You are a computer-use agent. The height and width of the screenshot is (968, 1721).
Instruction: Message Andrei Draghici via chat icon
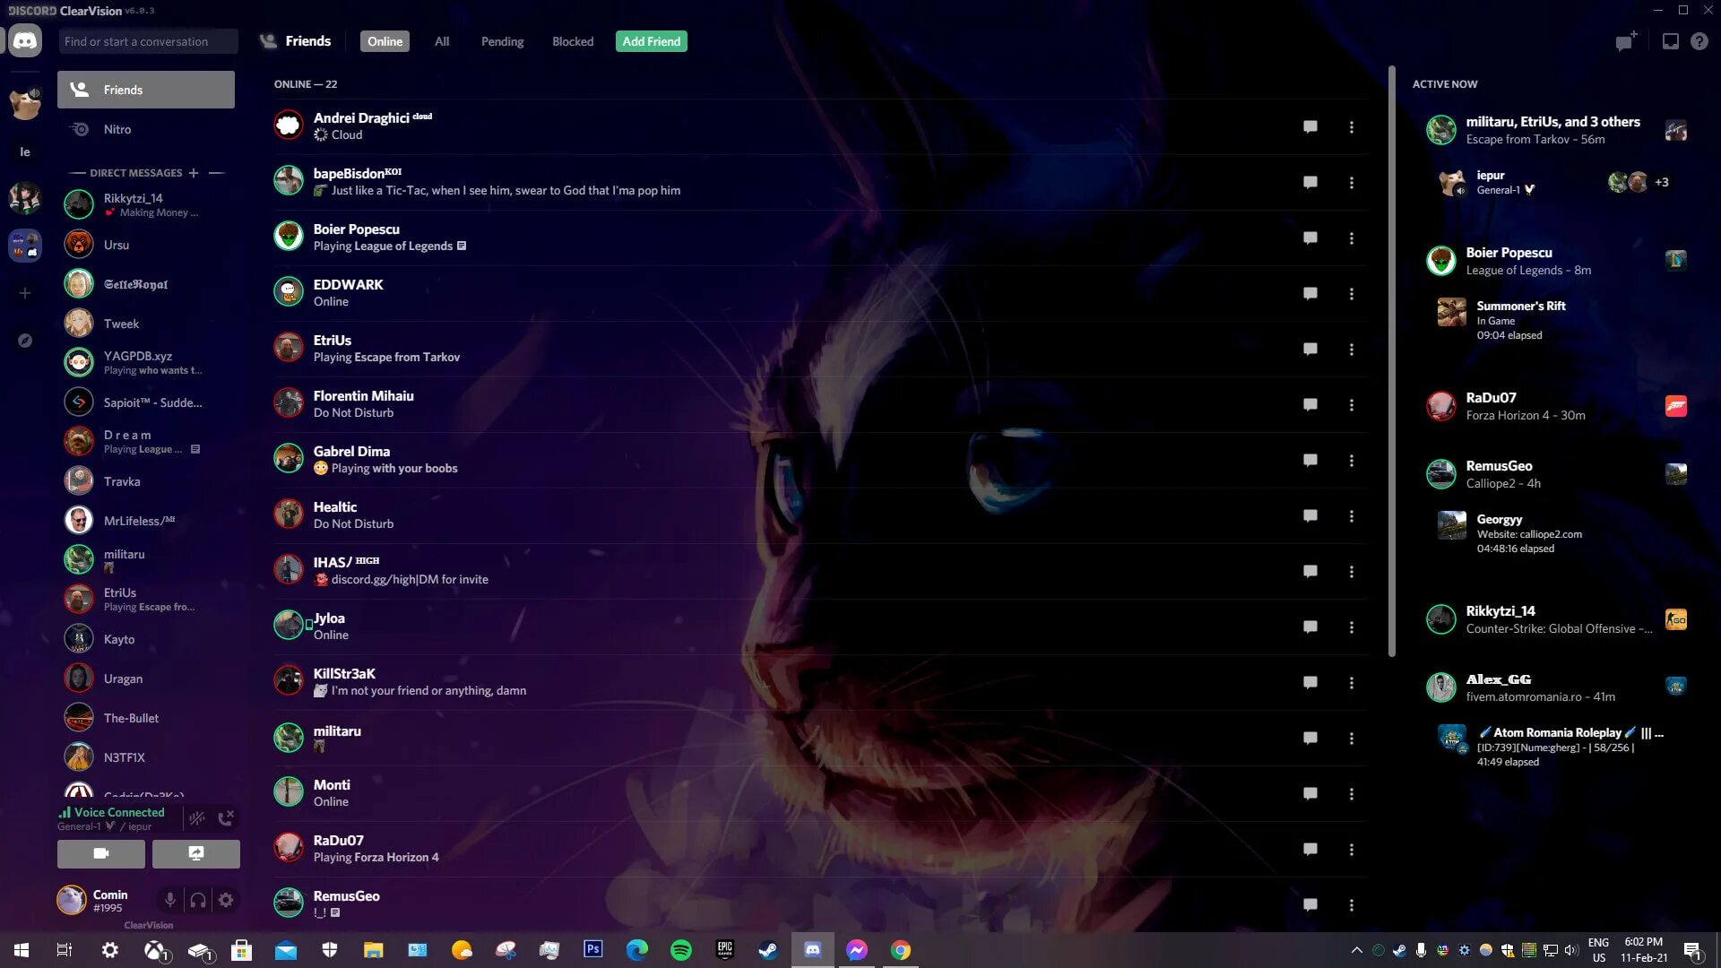[1310, 127]
